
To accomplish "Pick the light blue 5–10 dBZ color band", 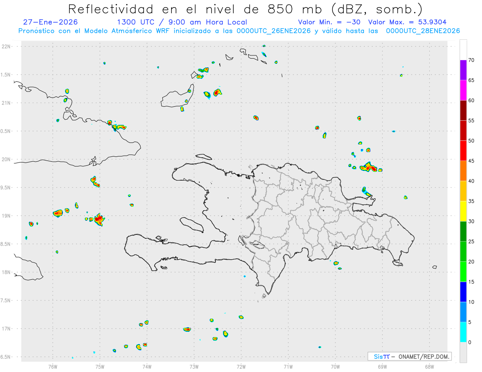I will point(463,312).
